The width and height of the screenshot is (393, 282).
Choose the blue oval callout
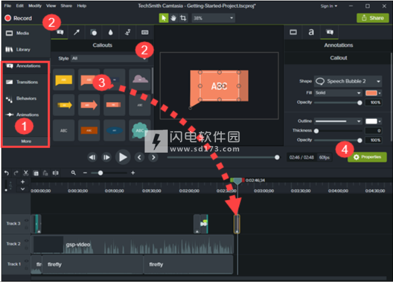tap(114, 131)
